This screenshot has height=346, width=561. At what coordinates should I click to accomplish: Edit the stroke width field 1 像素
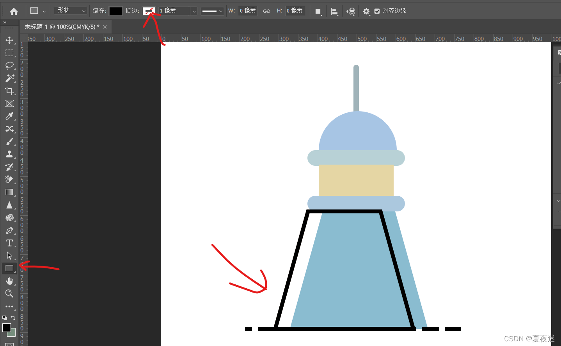pos(174,11)
